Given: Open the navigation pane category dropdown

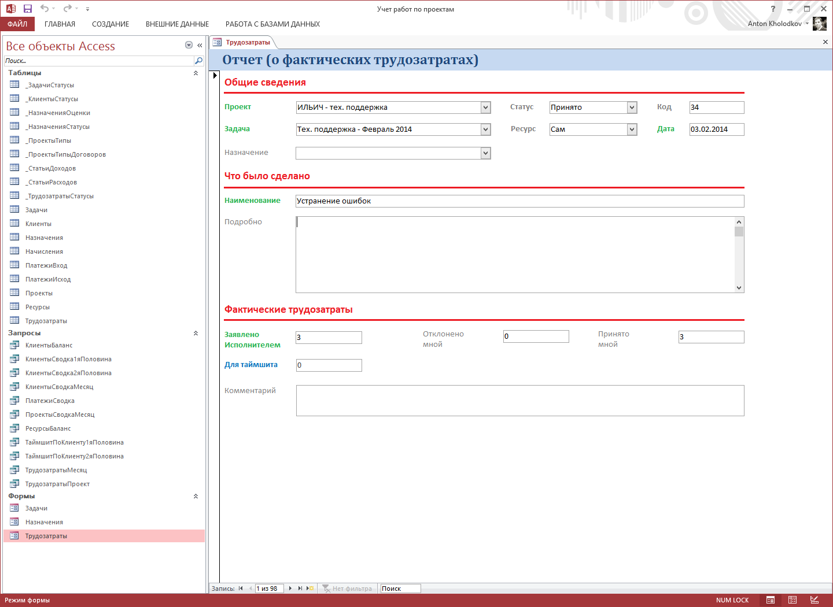Looking at the screenshot, I should (x=189, y=45).
